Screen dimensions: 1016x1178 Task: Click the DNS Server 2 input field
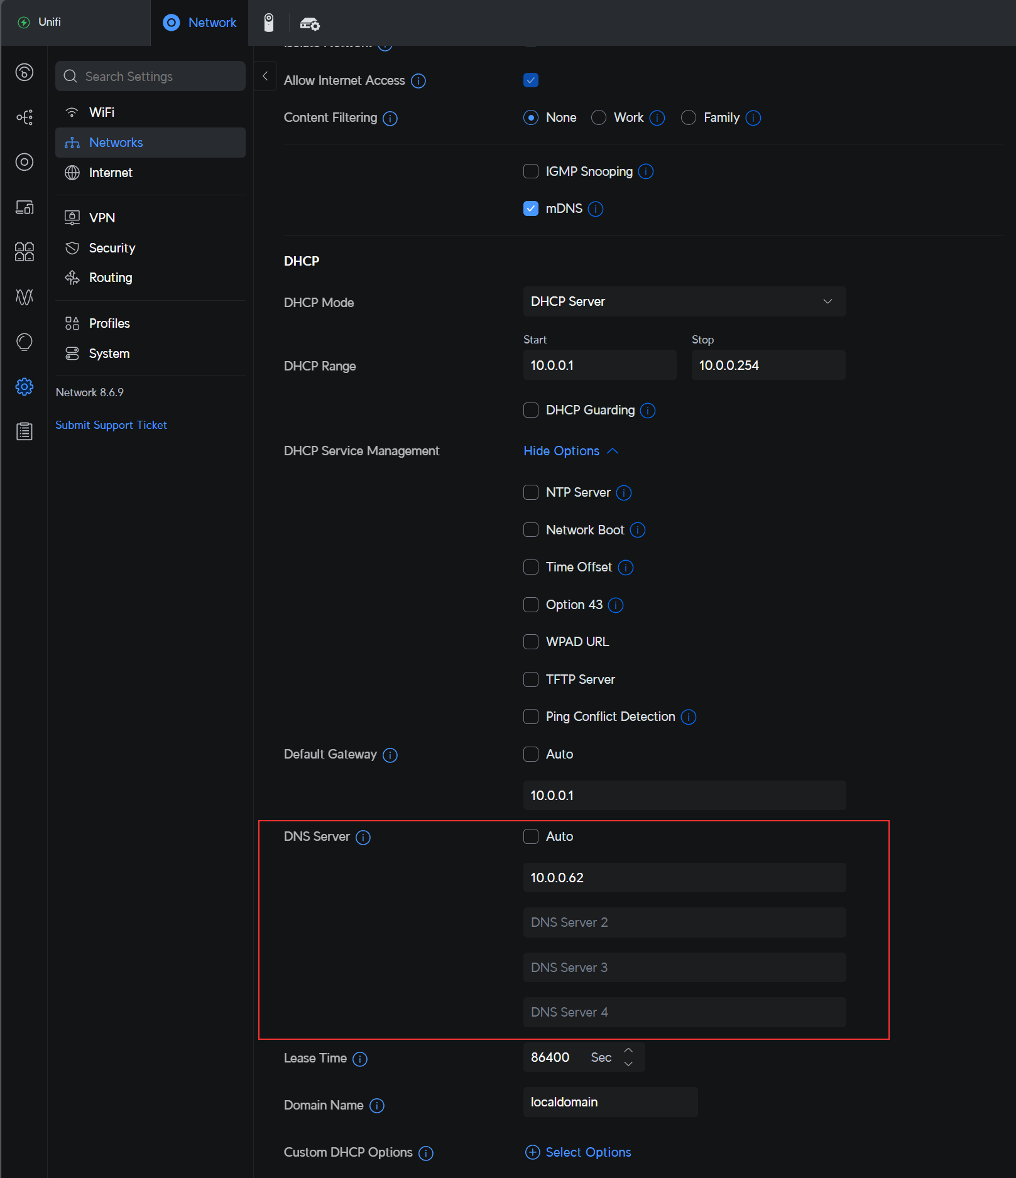(x=684, y=922)
